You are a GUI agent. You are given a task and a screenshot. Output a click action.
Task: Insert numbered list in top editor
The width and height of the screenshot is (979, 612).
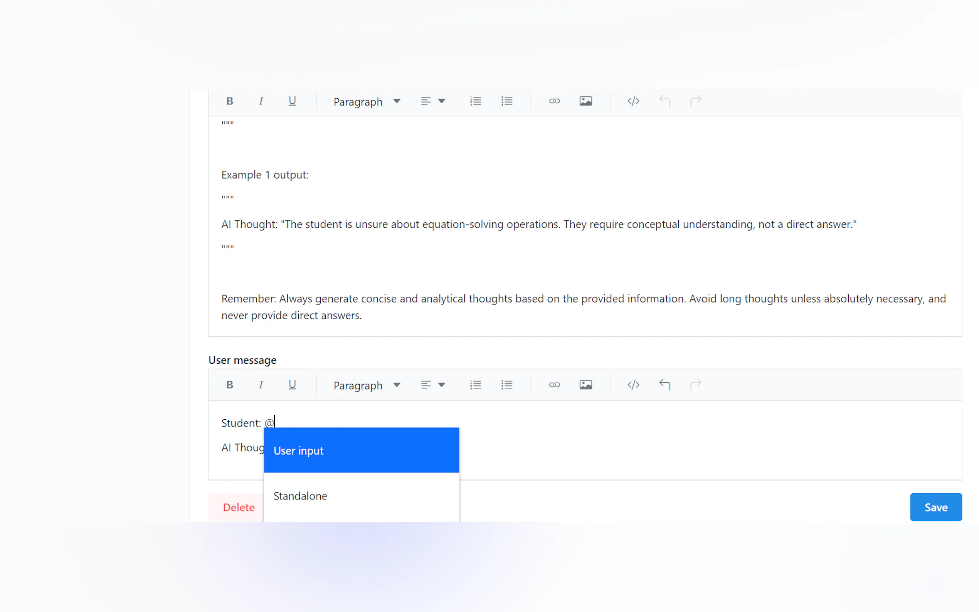click(475, 101)
